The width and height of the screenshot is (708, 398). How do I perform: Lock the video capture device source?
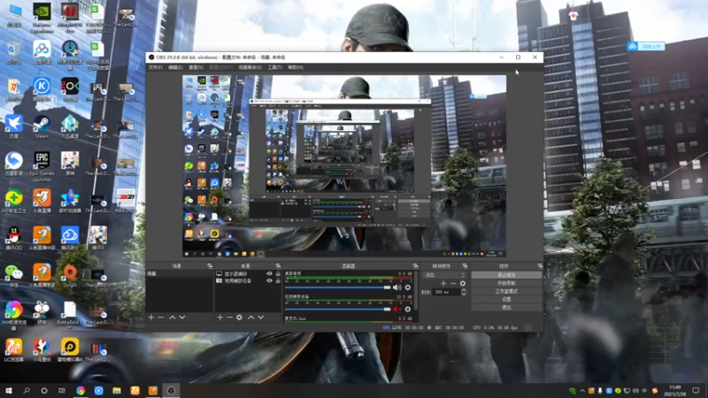pos(278,280)
